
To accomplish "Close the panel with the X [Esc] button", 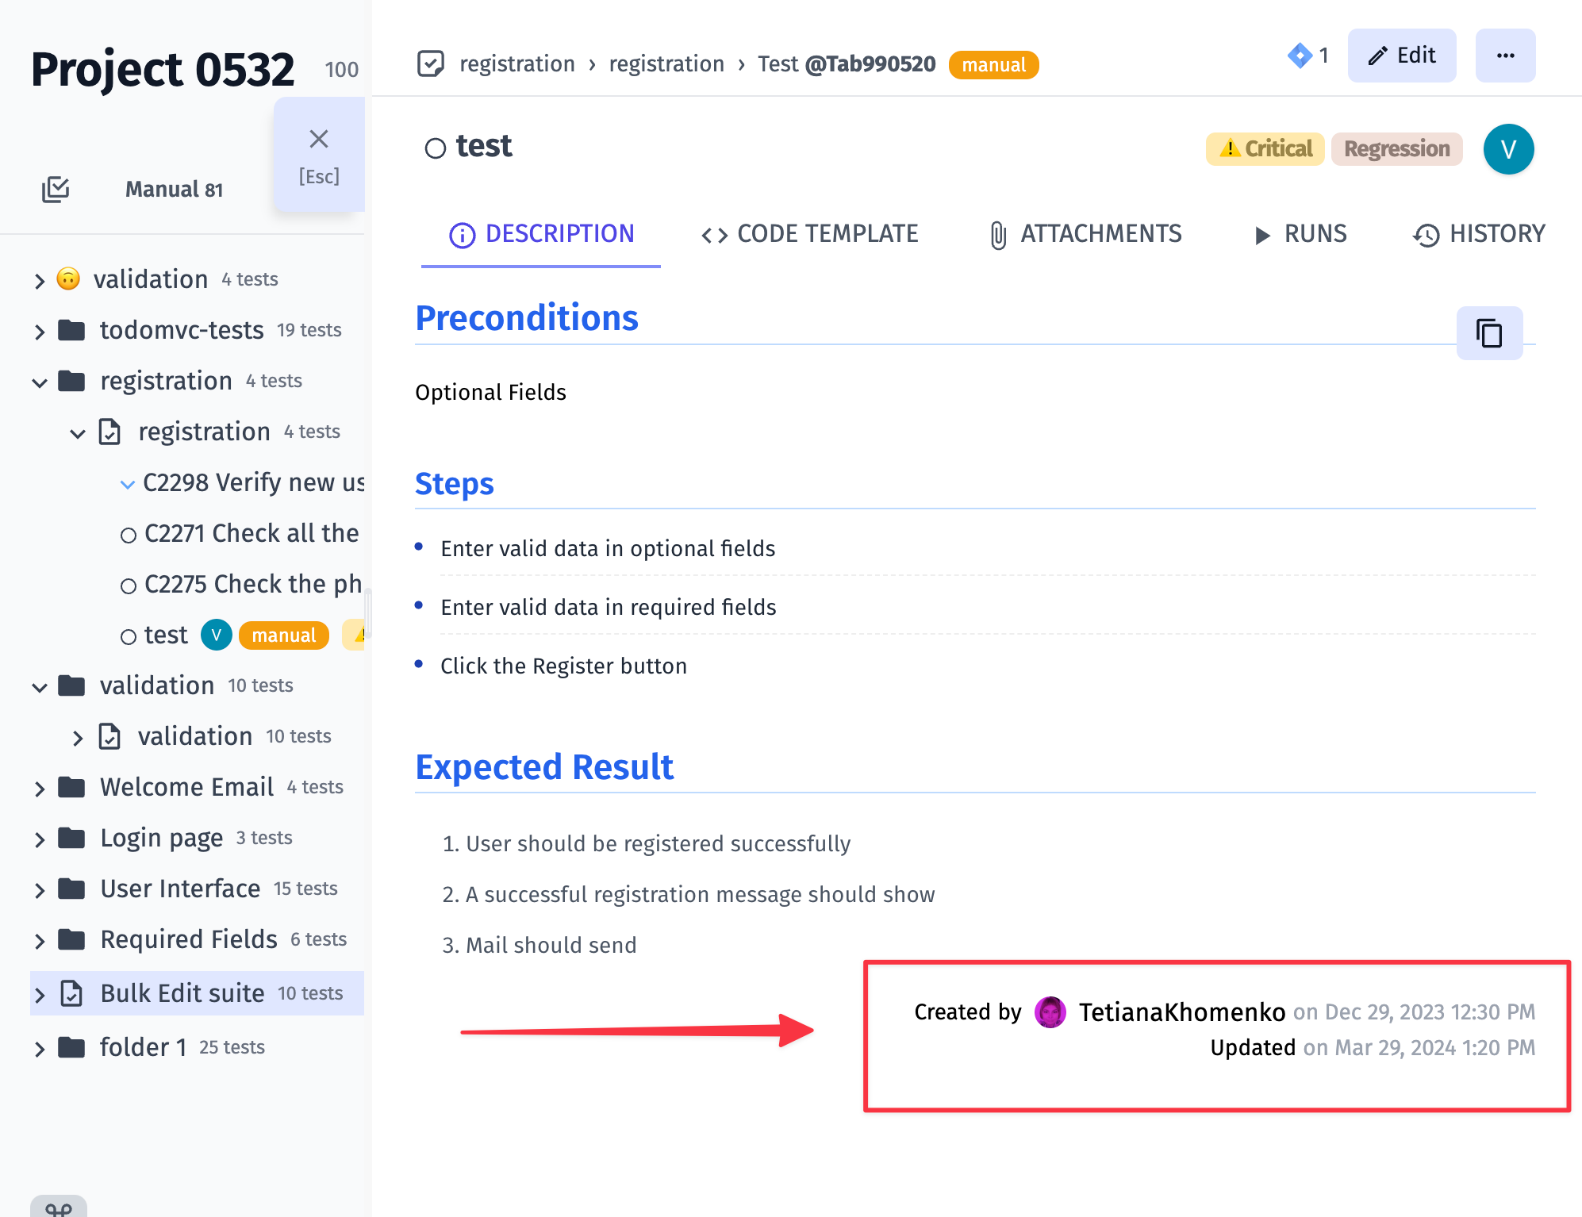I will (319, 155).
